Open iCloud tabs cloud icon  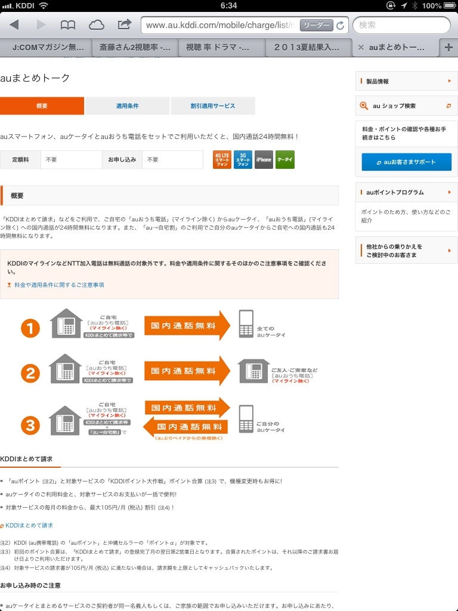click(97, 25)
